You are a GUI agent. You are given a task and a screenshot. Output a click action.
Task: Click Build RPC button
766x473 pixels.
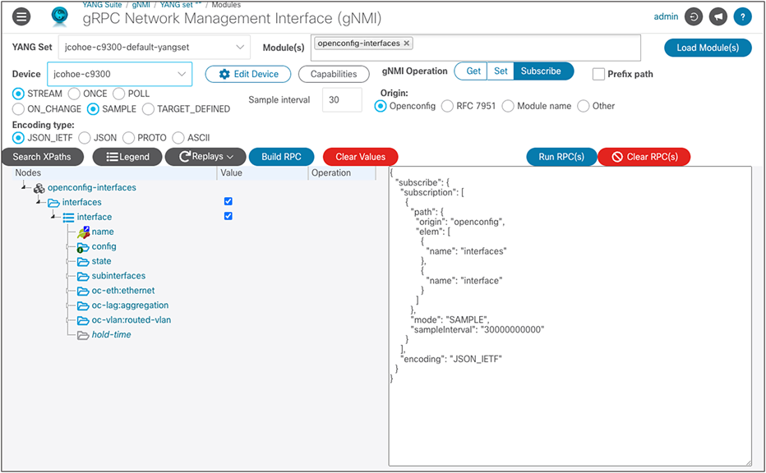click(281, 157)
